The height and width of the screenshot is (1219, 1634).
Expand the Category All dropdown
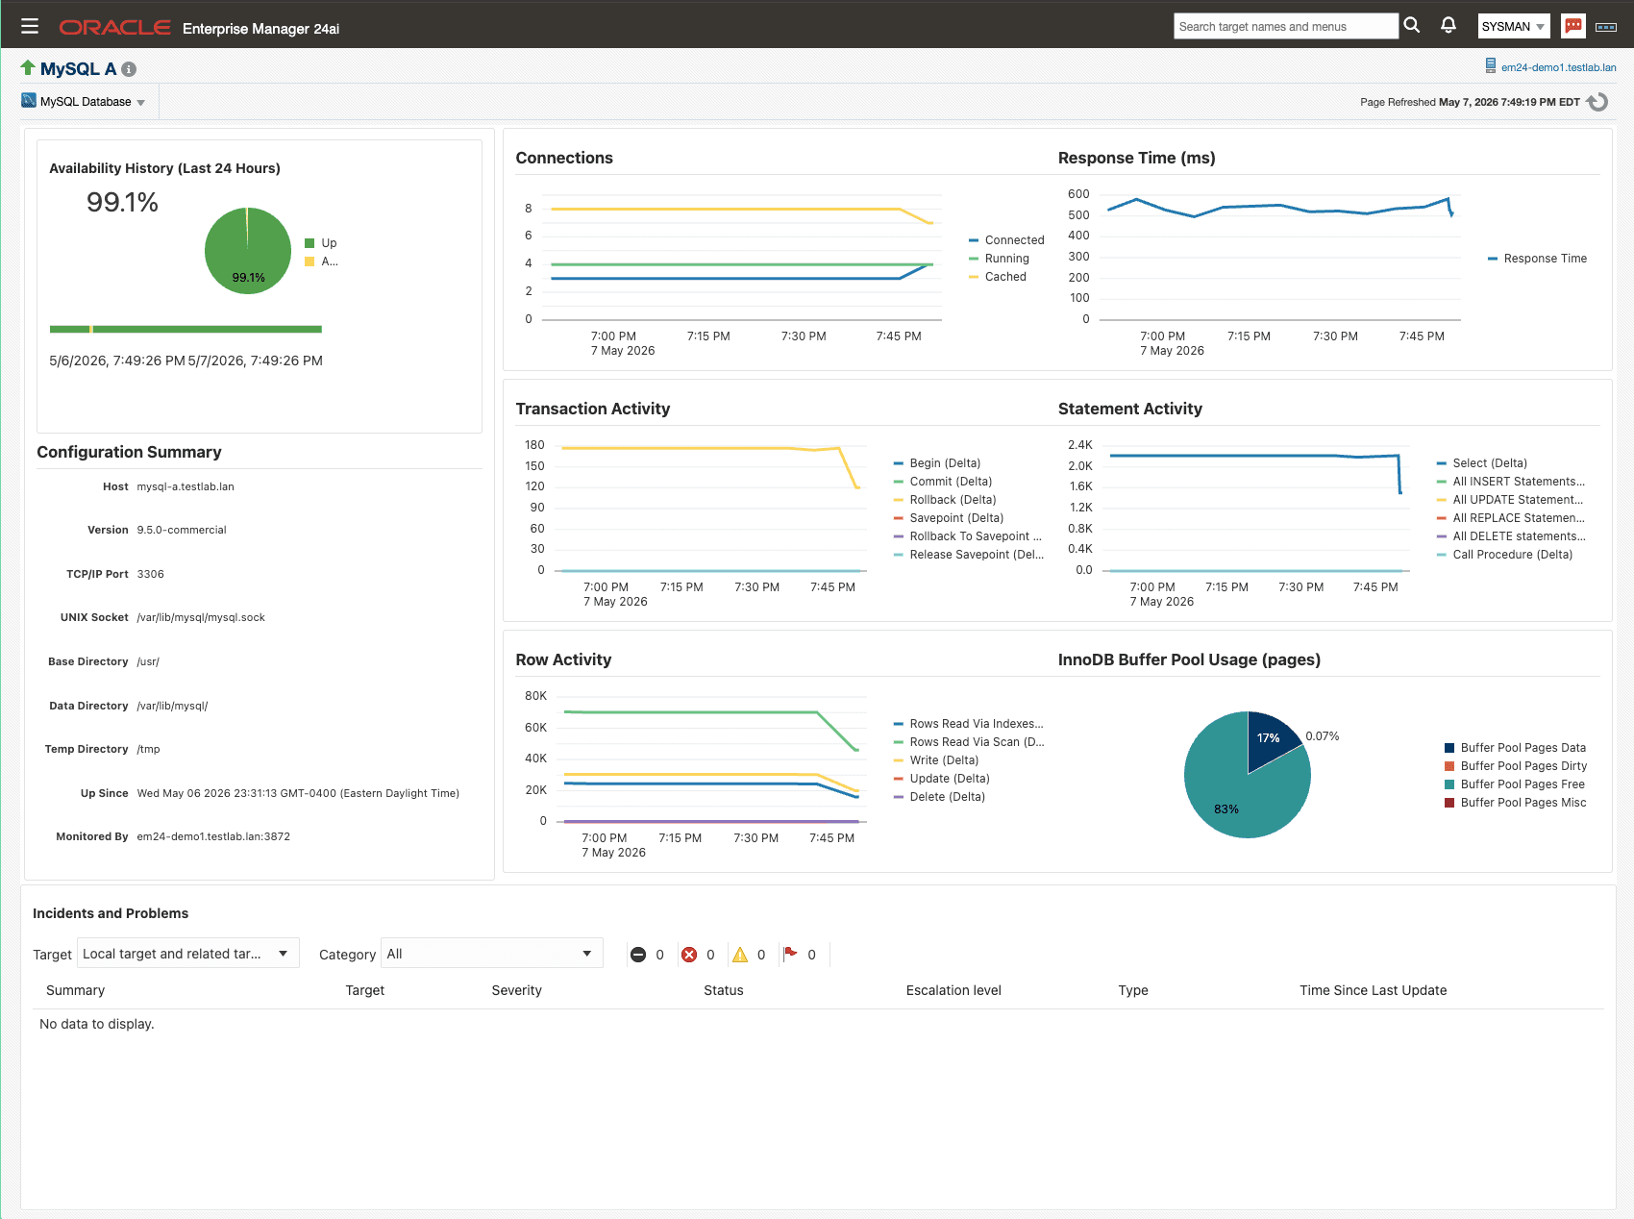click(492, 954)
